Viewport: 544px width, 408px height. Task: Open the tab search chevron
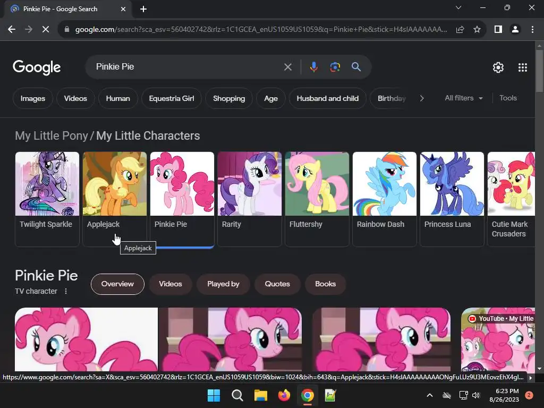(458, 7)
